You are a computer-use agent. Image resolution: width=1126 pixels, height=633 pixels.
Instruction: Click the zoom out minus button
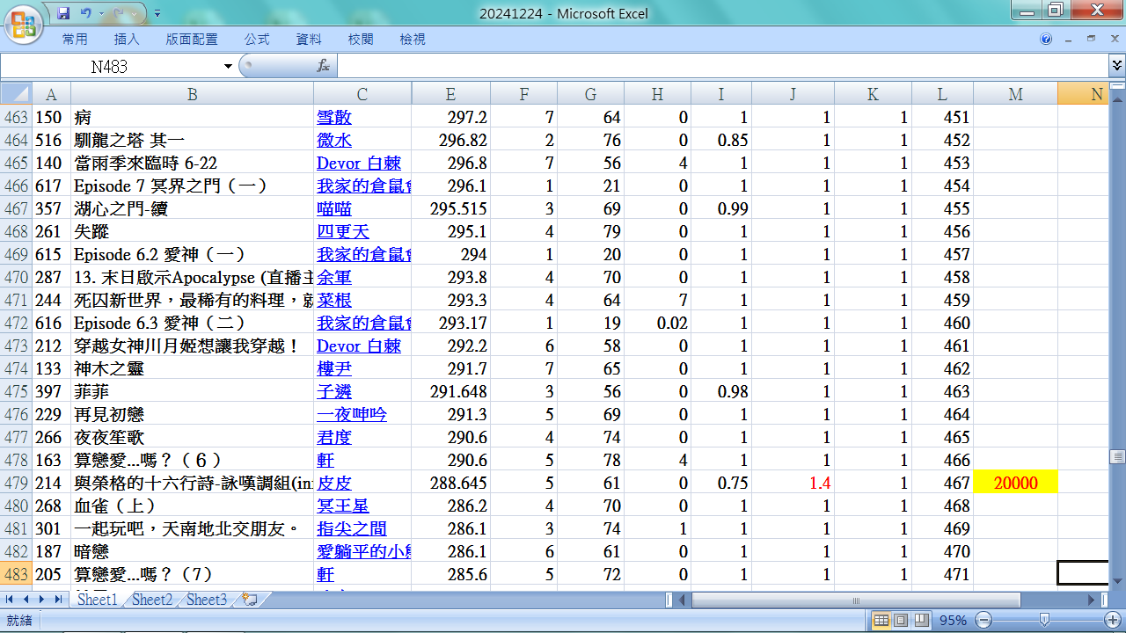(x=984, y=620)
